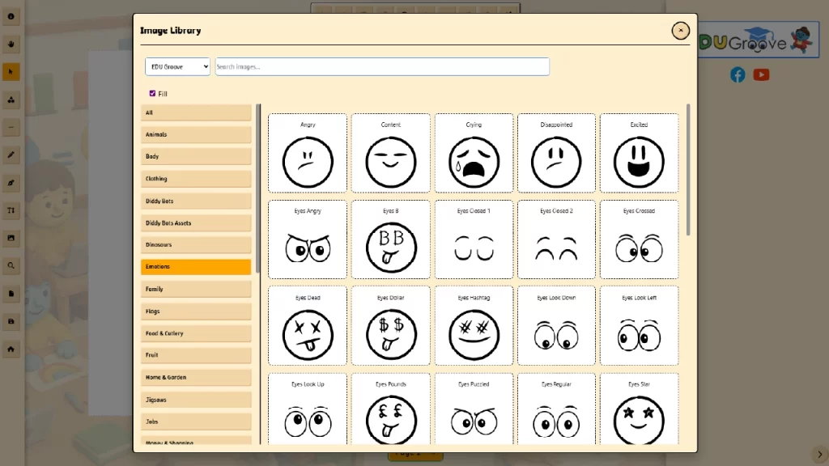The height and width of the screenshot is (466, 829).
Task: Pick the Eyes B image
Action: (391, 239)
